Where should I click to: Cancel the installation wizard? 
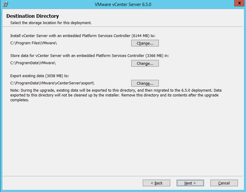tap(224, 183)
